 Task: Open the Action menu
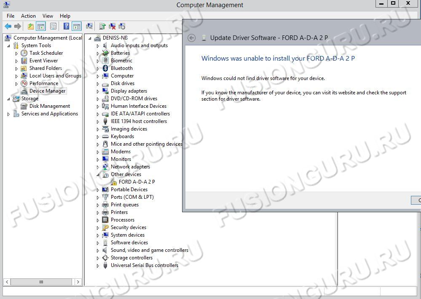(28, 16)
